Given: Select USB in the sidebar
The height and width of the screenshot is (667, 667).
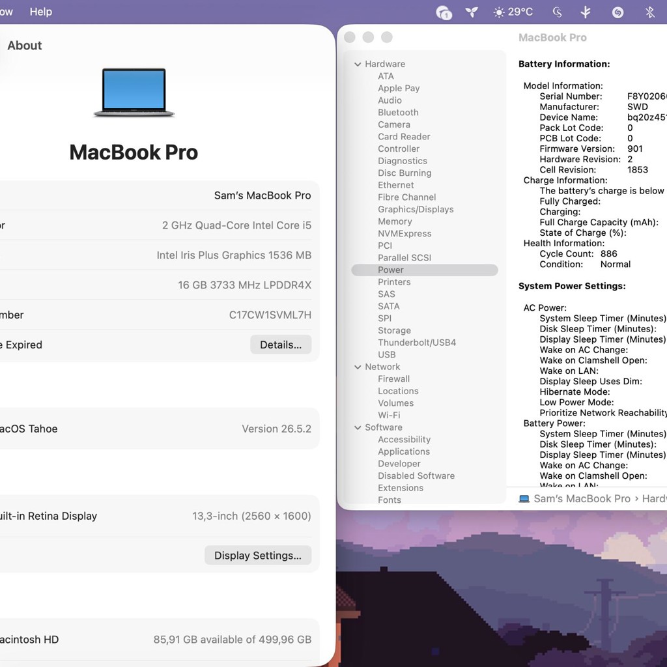Looking at the screenshot, I should pos(387,355).
